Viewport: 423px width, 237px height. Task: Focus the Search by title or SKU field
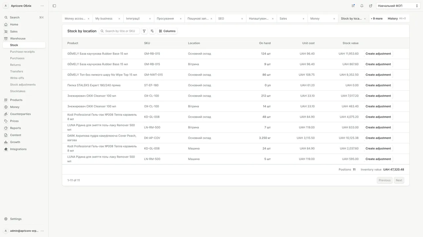click(119, 31)
